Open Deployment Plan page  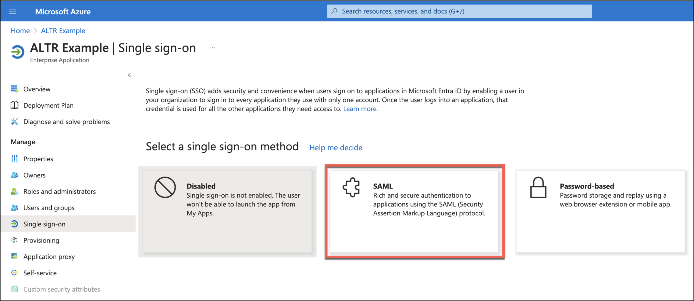tap(48, 105)
